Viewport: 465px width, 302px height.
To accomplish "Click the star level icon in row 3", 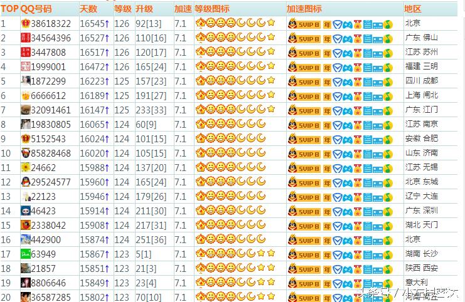I will coord(271,52).
